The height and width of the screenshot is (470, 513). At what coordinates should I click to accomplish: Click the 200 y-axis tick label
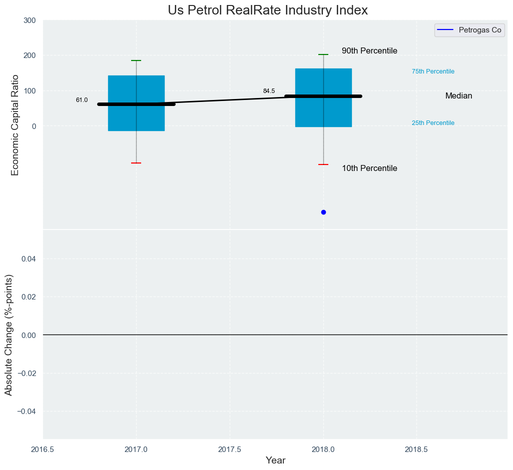click(x=30, y=55)
